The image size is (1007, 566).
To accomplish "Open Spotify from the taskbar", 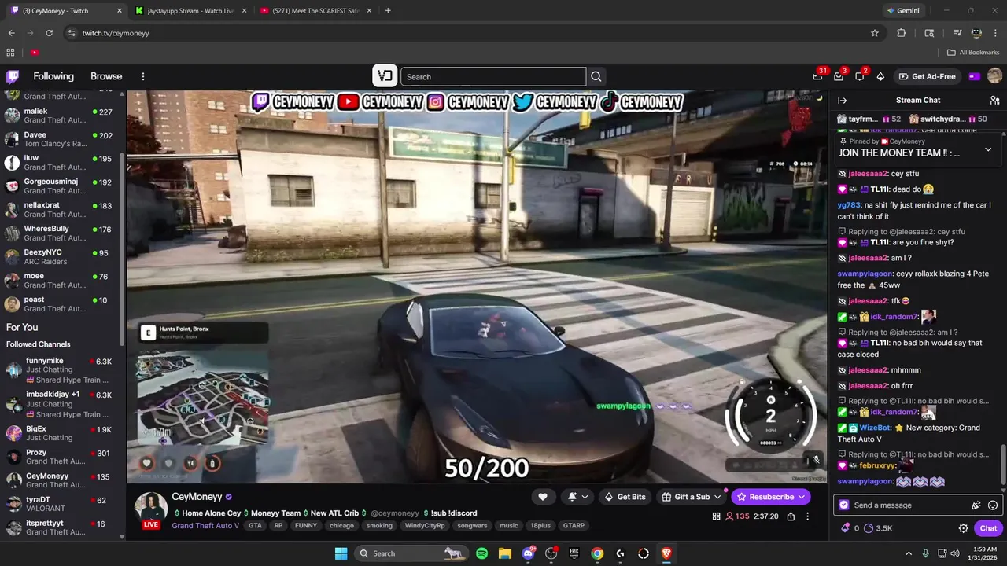I will coord(481,553).
